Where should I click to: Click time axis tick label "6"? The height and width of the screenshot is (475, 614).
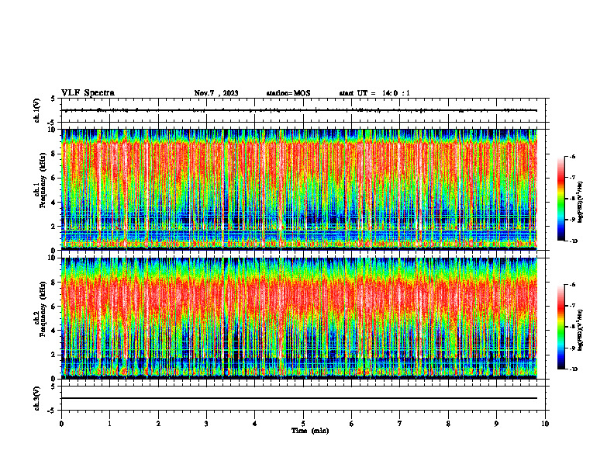[352, 424]
